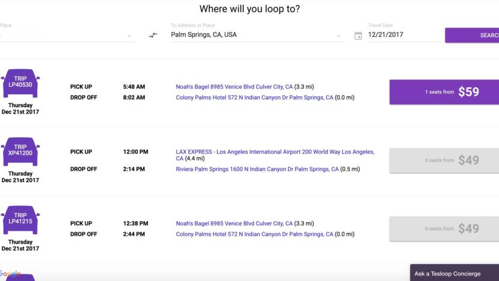The image size is (499, 281).
Task: Expand the origin place dropdown arrow
Action: click(x=129, y=36)
